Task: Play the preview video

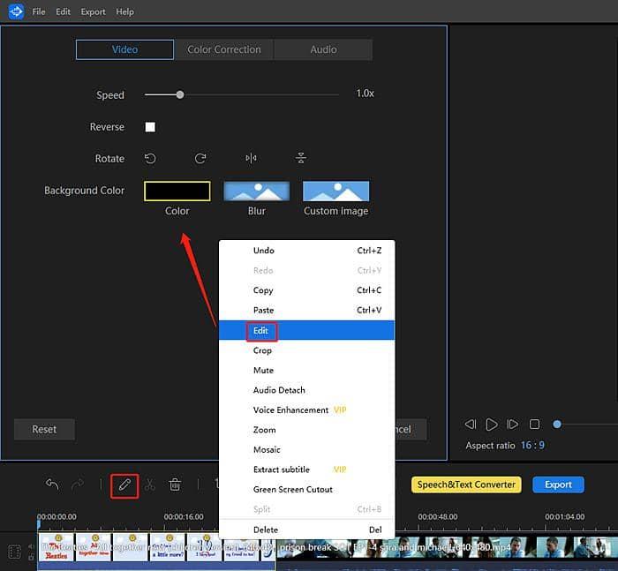Action: click(x=491, y=424)
